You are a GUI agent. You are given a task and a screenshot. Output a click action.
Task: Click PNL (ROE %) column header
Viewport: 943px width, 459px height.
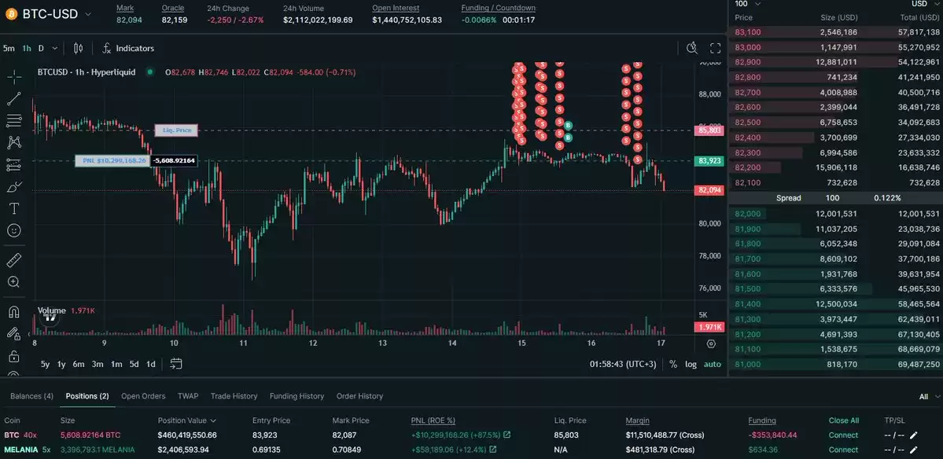click(433, 420)
